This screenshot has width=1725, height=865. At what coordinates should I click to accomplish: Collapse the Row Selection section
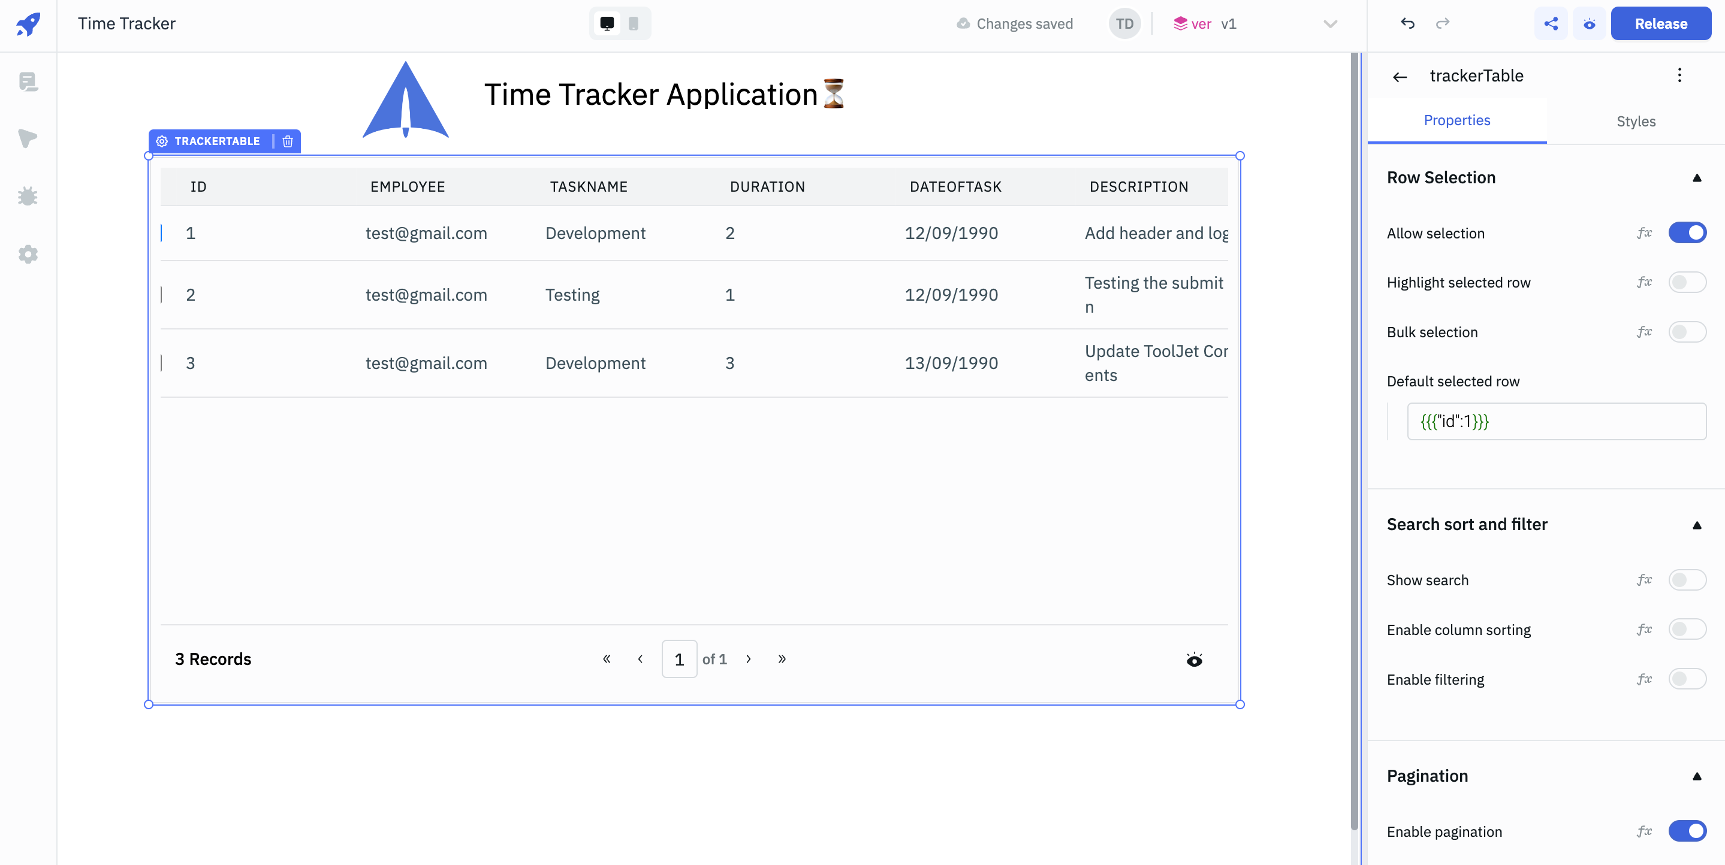click(1696, 178)
